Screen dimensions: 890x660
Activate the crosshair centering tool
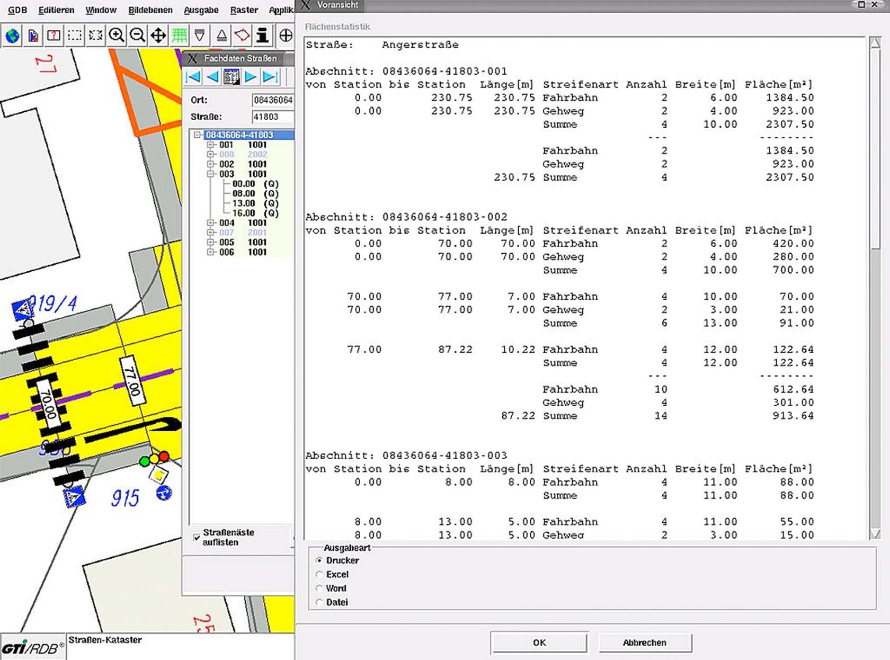(285, 35)
